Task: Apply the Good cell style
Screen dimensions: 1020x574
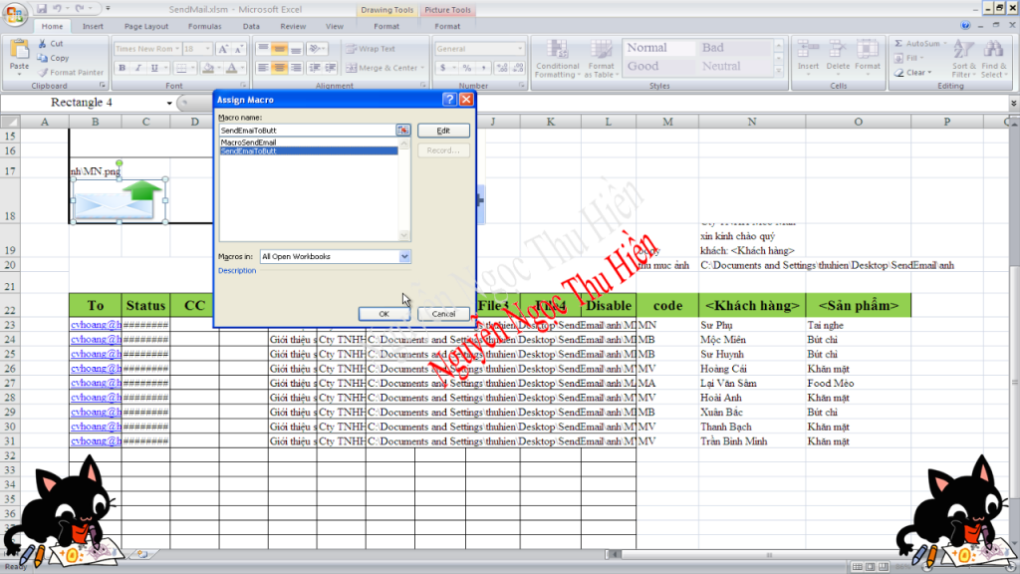Action: pos(643,67)
